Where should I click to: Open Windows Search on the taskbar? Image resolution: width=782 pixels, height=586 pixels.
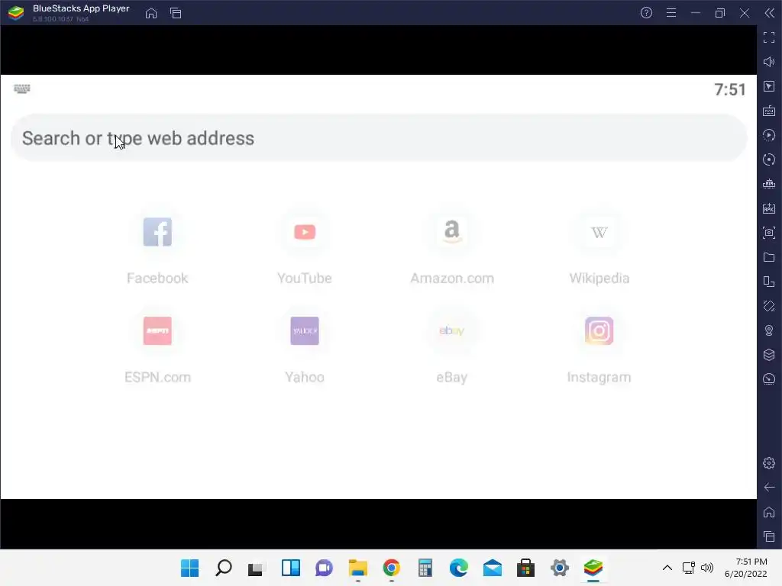(224, 568)
